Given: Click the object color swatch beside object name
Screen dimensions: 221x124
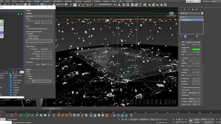Looking at the screenshot, I should 202,13.
